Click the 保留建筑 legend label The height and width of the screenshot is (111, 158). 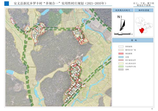pyautogui.click(x=129, y=46)
